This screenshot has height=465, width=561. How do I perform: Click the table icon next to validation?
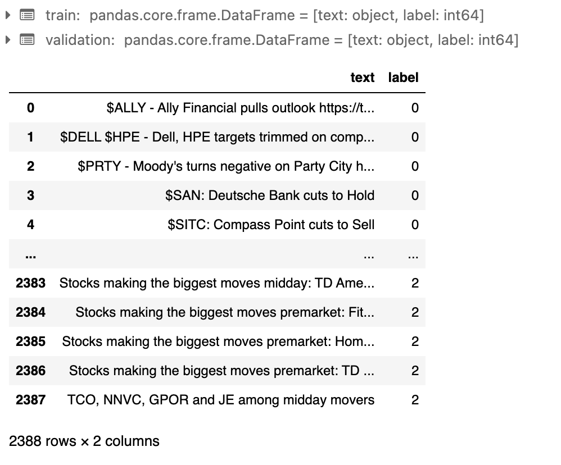26,40
